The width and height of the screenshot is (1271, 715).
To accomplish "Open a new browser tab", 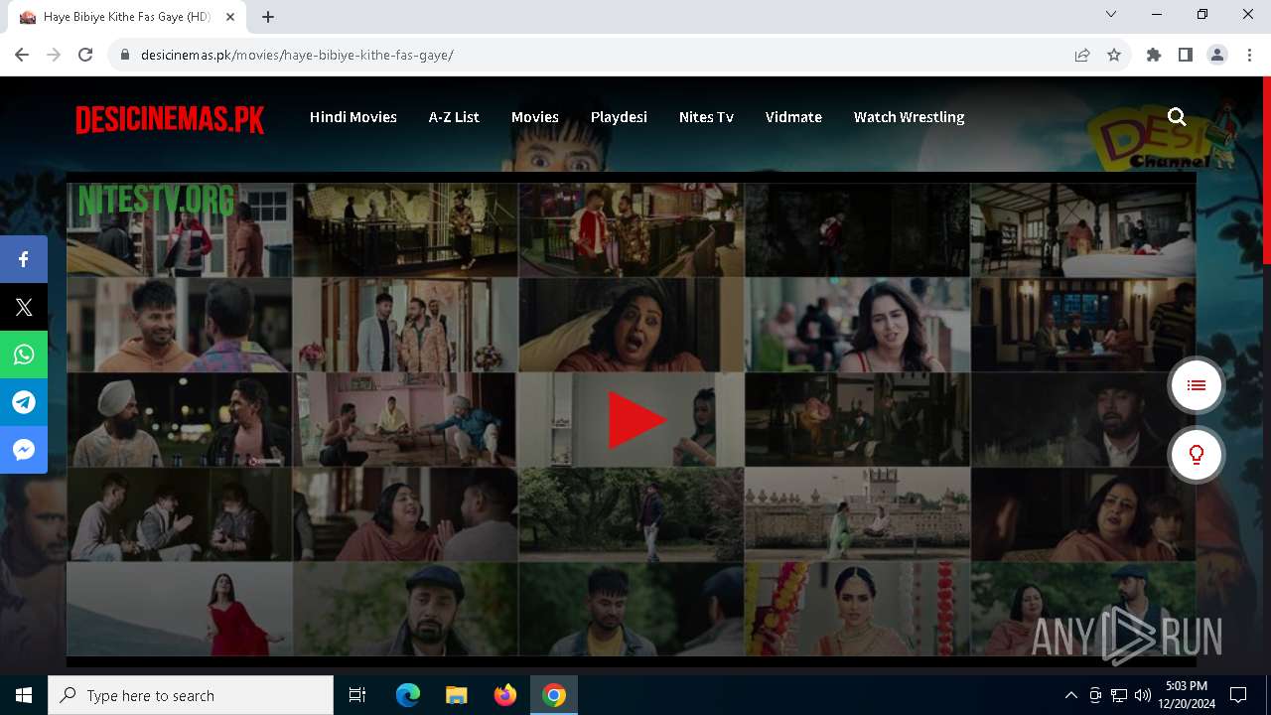I will pyautogui.click(x=268, y=17).
